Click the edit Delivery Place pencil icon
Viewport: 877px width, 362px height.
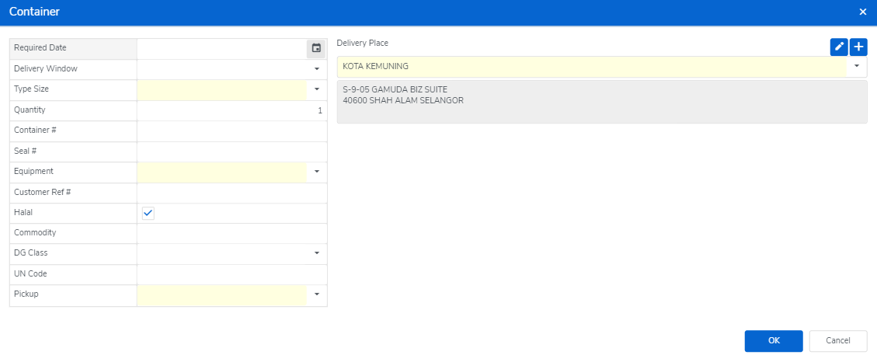[839, 47]
